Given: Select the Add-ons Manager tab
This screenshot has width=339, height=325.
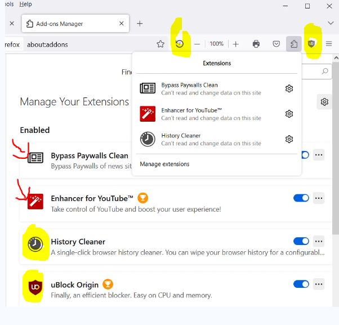Looking at the screenshot, I should (x=75, y=23).
